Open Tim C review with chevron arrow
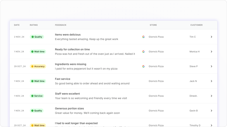The image size is (227, 127). [211, 37]
